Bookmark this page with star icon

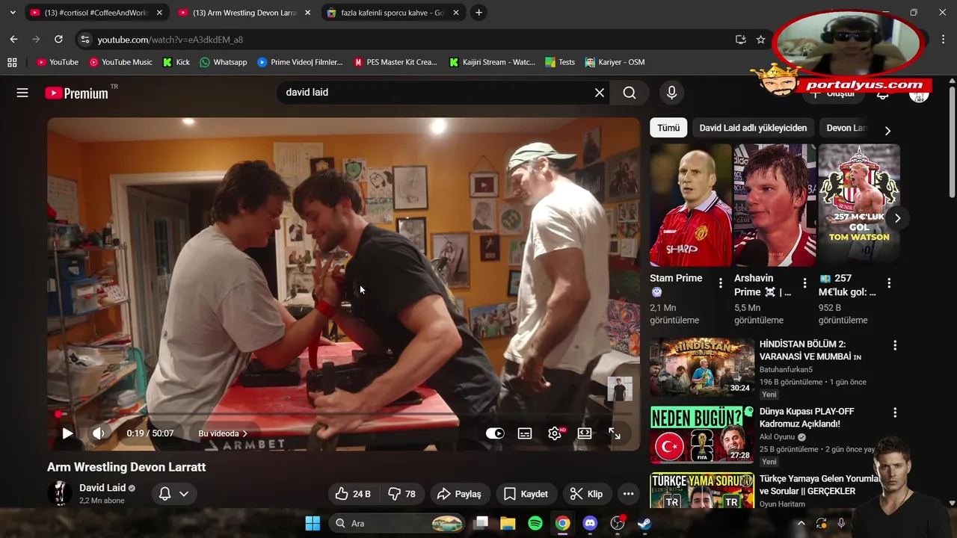click(x=760, y=40)
